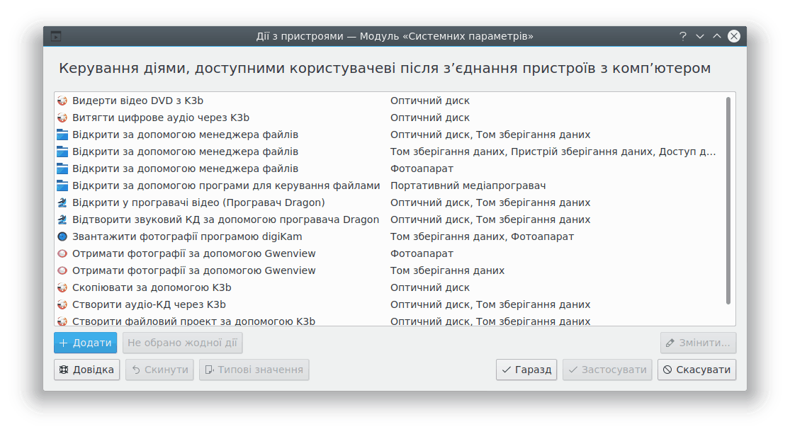Click the help "?" icon in the titlebar
The image size is (790, 434).
682,35
